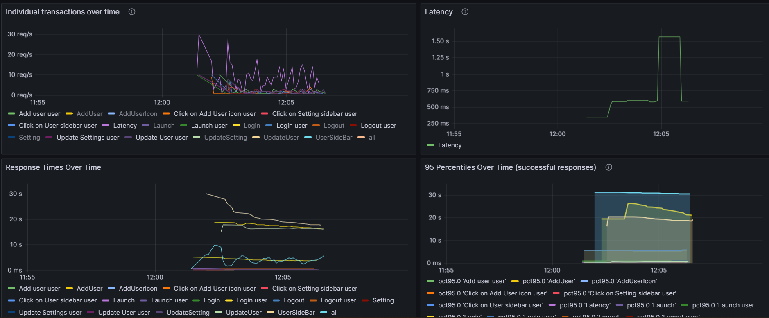Image resolution: width=769 pixels, height=318 pixels.
Task: Click yellow AddUser swatch in Response Times legend
Action: [69, 289]
